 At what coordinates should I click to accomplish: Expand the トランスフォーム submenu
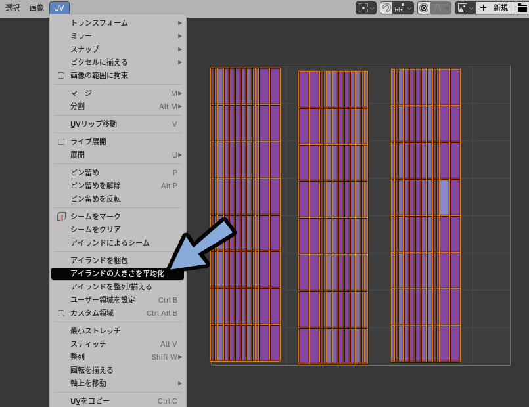point(118,23)
